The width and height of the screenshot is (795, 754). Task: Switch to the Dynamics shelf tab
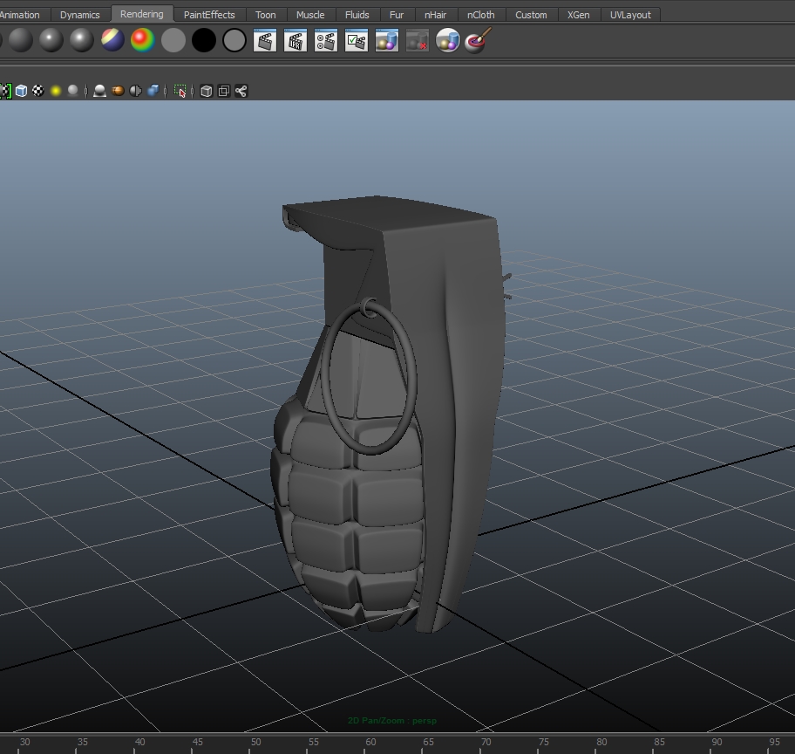point(79,15)
